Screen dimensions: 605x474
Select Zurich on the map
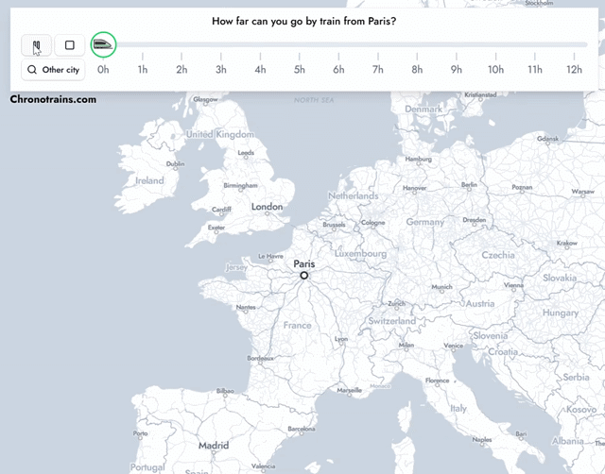pyautogui.click(x=397, y=304)
